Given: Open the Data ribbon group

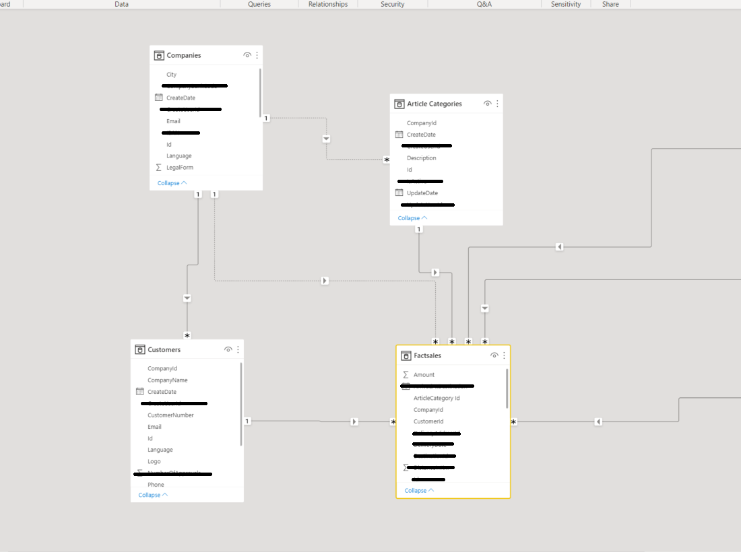Looking at the screenshot, I should [x=121, y=4].
